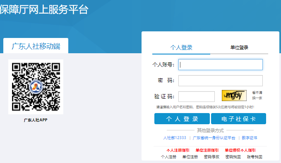Click the yellow captcha image
This screenshot has width=281, height=163.
234,95
